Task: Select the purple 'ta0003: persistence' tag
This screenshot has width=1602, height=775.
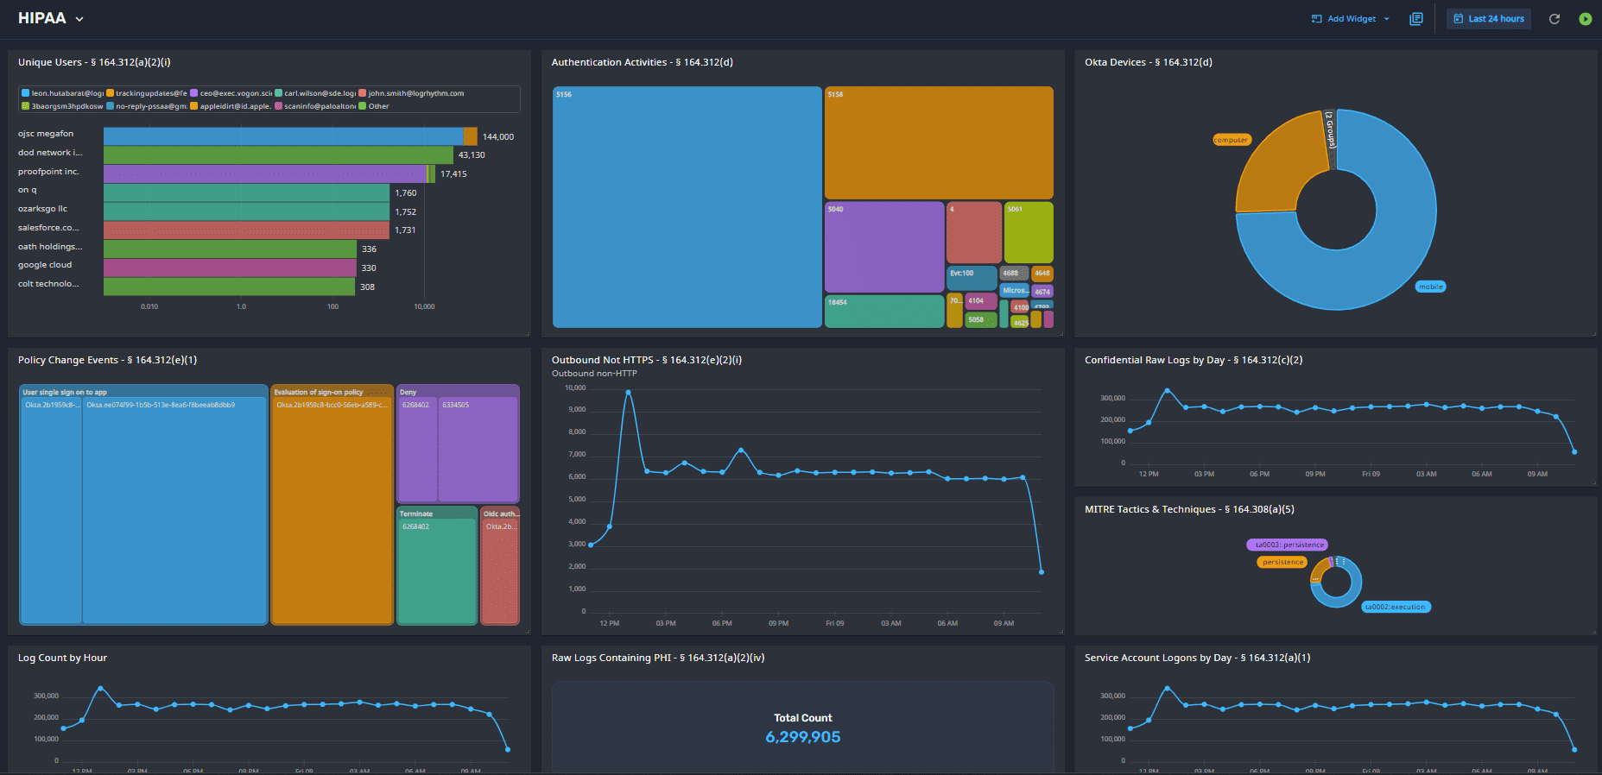Action: (x=1289, y=545)
